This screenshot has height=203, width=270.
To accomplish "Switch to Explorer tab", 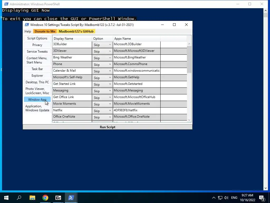I will (37, 76).
